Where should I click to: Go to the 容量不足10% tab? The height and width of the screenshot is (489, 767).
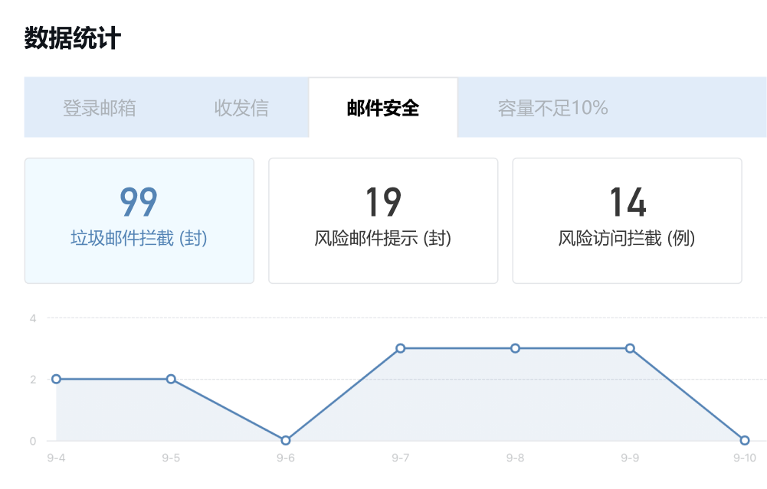[x=552, y=108]
